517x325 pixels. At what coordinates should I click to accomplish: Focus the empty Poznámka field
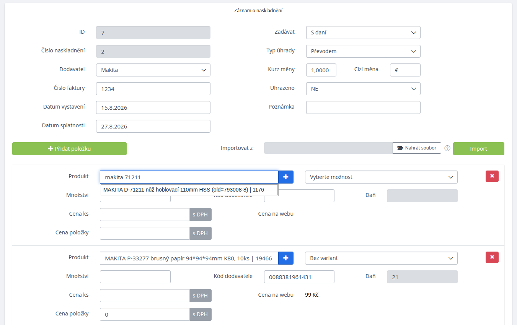pos(363,107)
